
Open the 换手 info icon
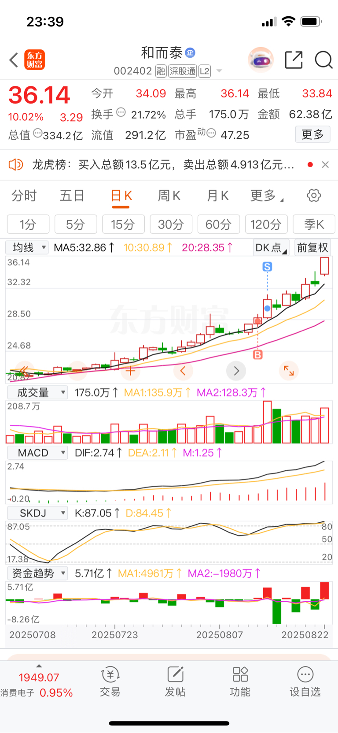[121, 112]
